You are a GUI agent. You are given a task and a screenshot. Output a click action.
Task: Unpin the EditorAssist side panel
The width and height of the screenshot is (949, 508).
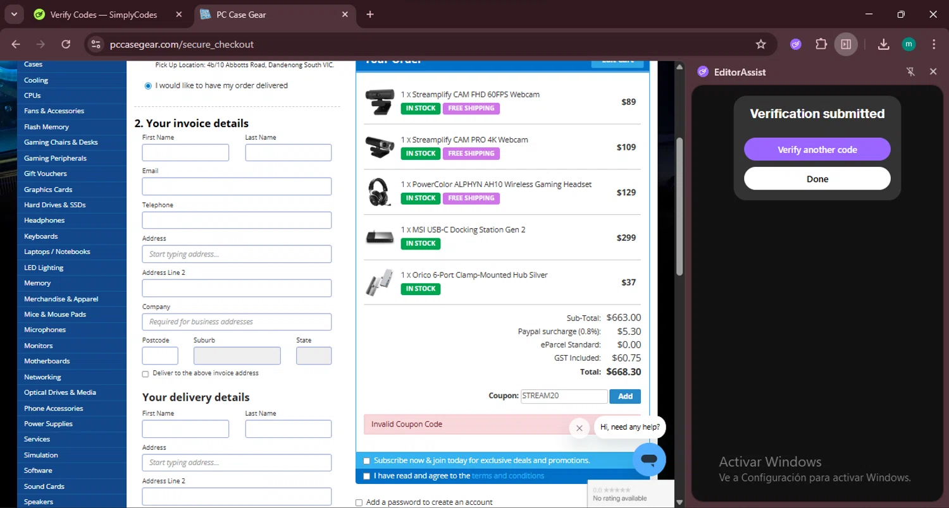click(x=910, y=72)
